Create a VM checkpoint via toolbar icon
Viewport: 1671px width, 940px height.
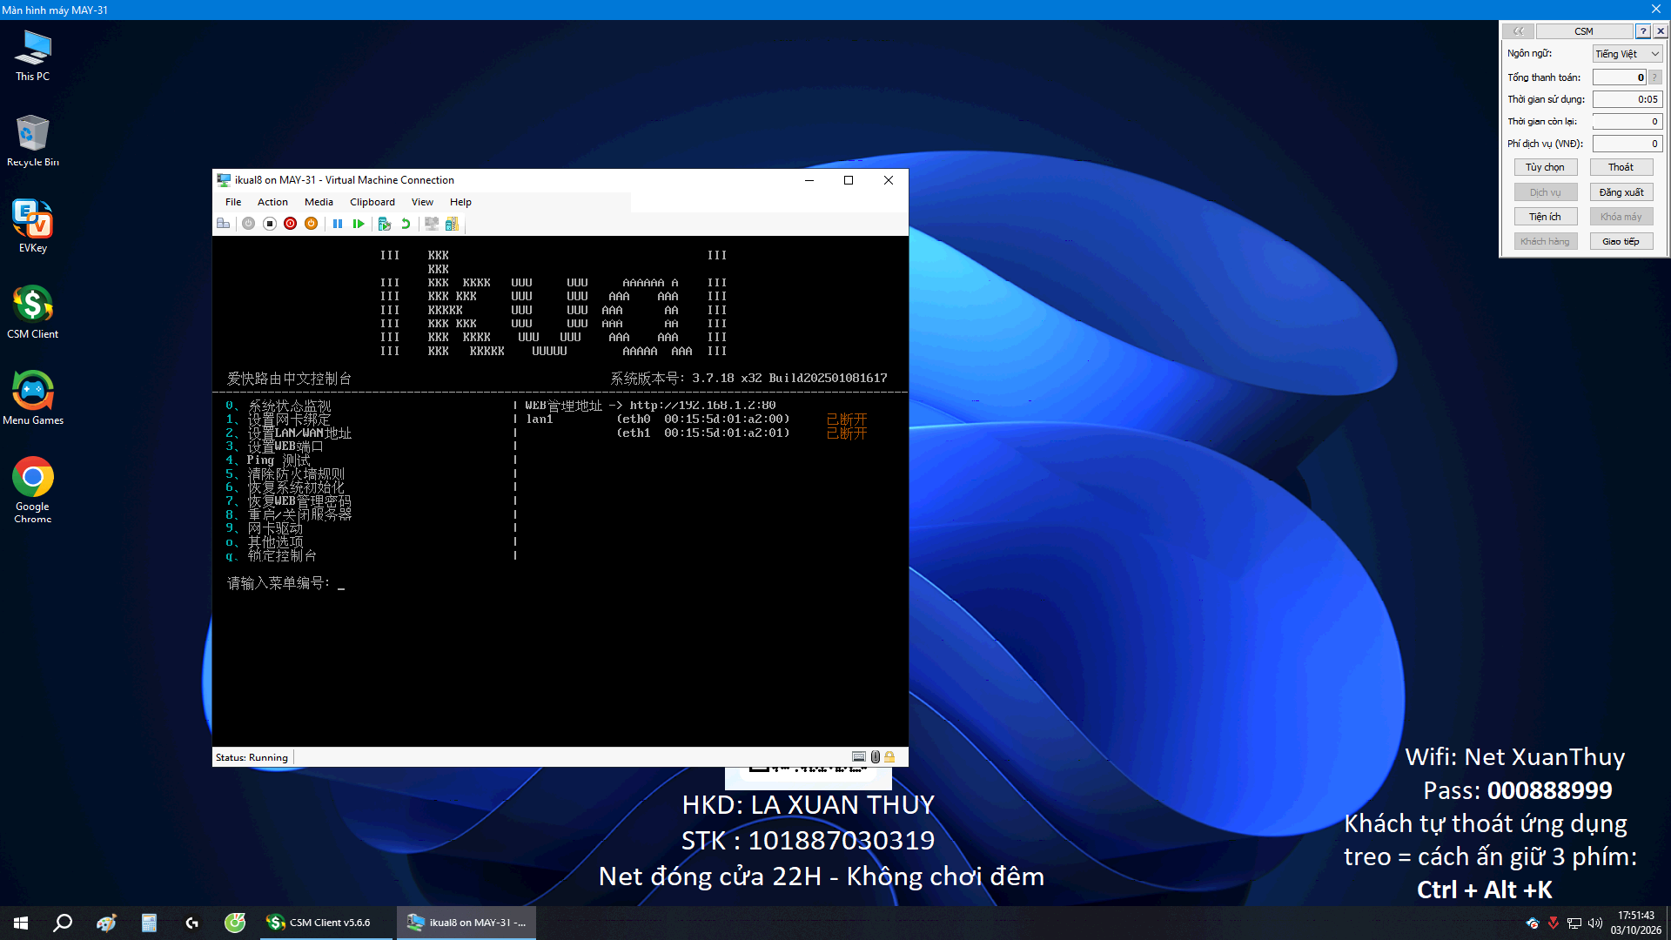click(384, 224)
